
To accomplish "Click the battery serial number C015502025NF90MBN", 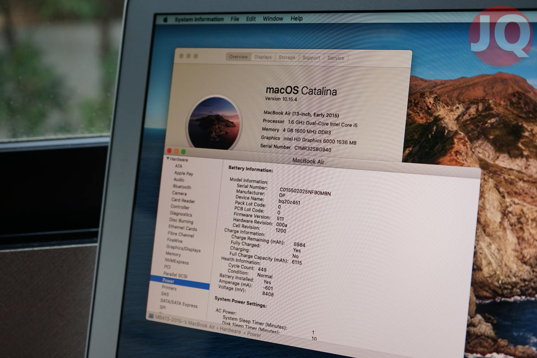I will click(305, 192).
